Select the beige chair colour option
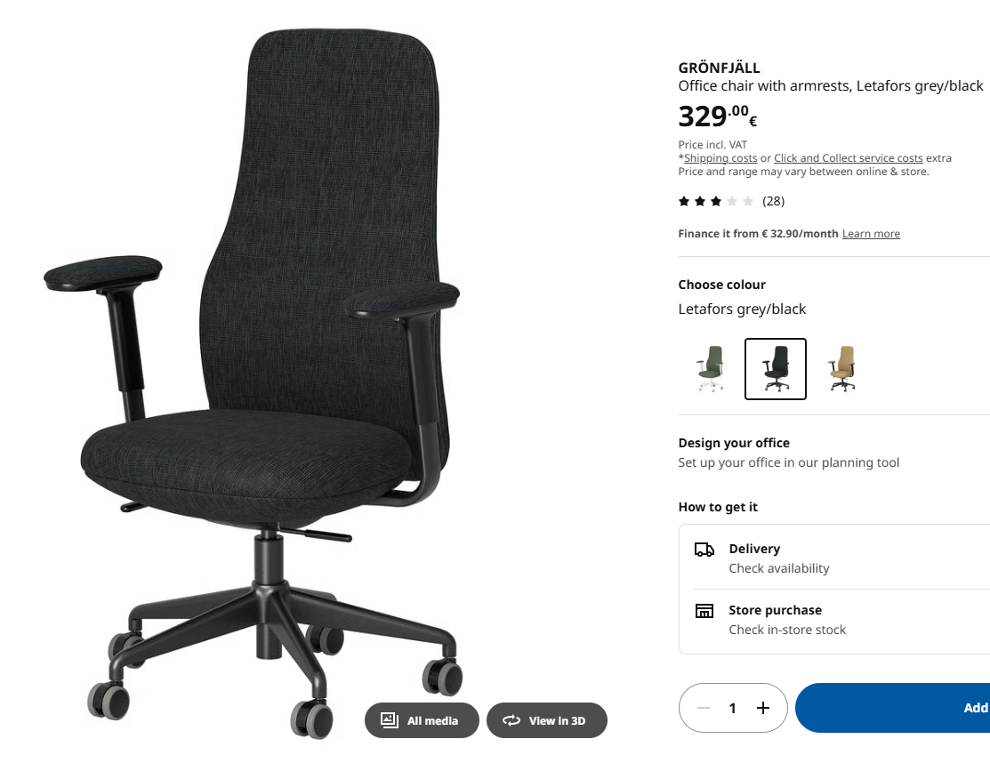990x771 pixels. 842,369
